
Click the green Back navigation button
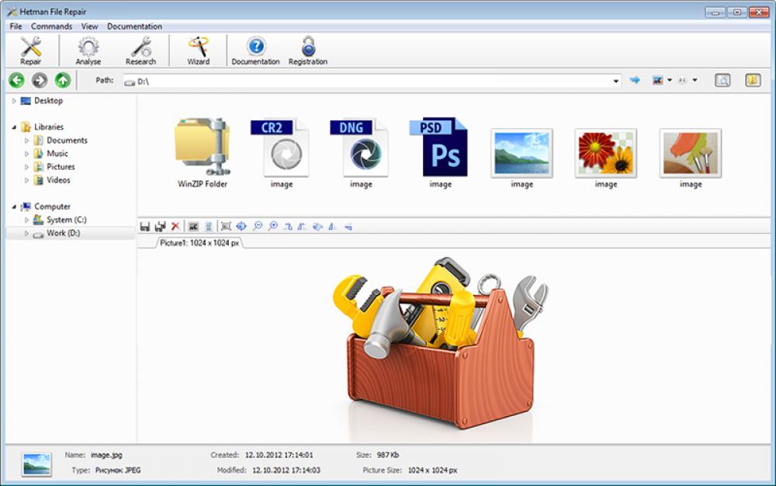pos(15,79)
